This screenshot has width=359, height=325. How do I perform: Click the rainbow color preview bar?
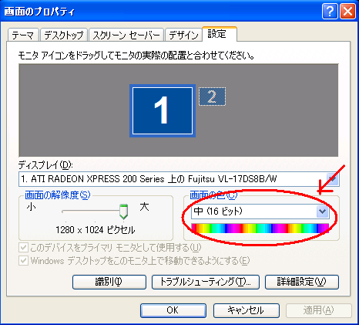(x=260, y=229)
